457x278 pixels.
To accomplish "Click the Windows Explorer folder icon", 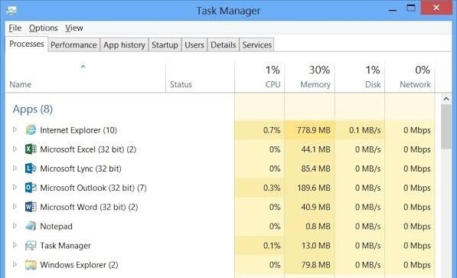I will pos(31,264).
